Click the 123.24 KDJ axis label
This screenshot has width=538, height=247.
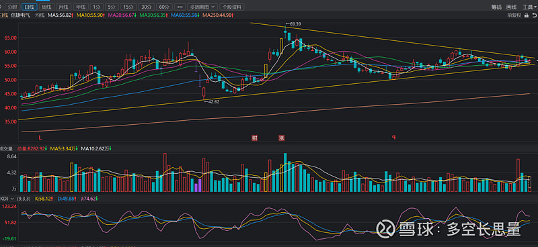pyautogui.click(x=9, y=206)
